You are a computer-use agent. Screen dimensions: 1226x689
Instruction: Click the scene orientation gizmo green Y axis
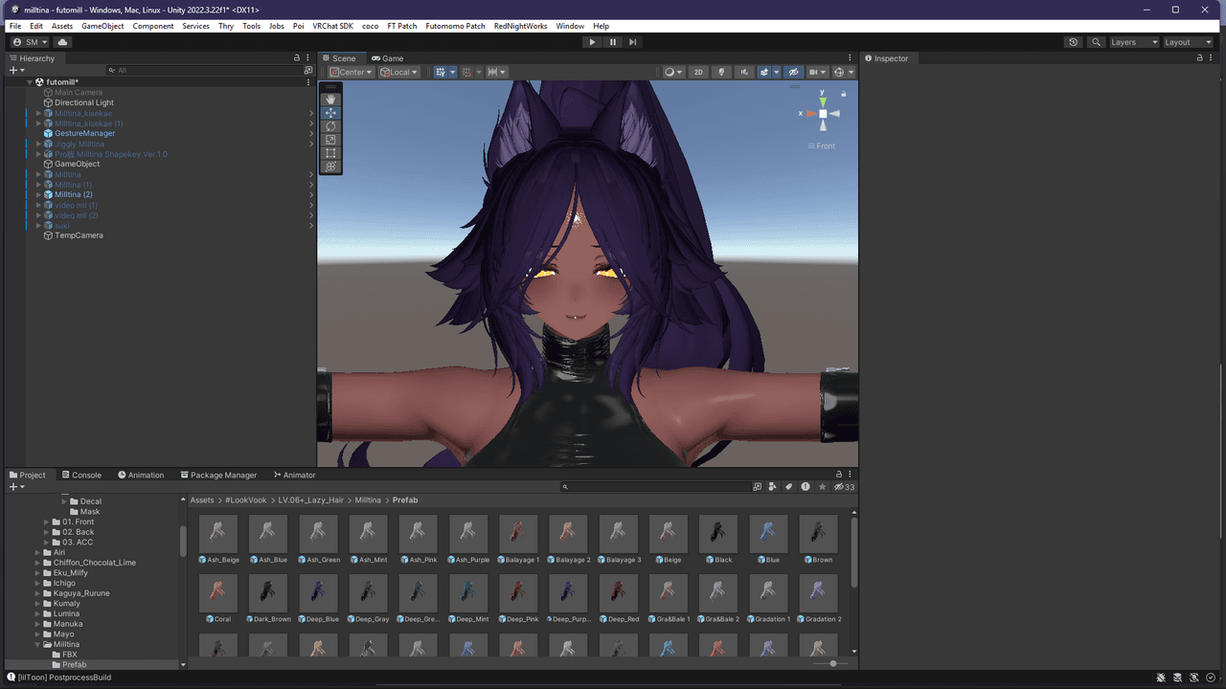point(823,100)
